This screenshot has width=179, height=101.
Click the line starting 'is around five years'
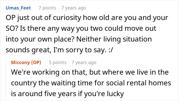pyautogui.click(x=68, y=94)
